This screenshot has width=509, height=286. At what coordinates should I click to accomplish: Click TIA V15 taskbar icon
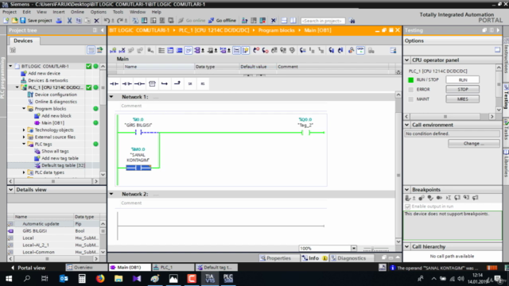pyautogui.click(x=210, y=279)
